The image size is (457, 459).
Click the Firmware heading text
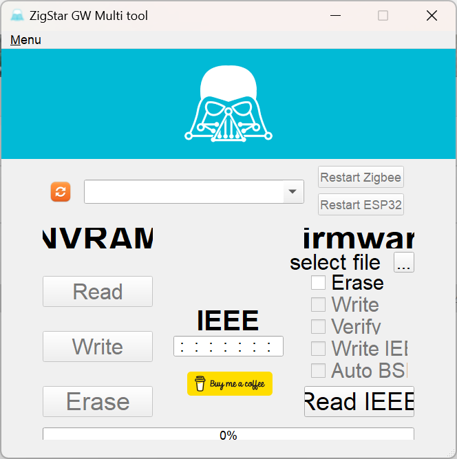[x=359, y=238]
